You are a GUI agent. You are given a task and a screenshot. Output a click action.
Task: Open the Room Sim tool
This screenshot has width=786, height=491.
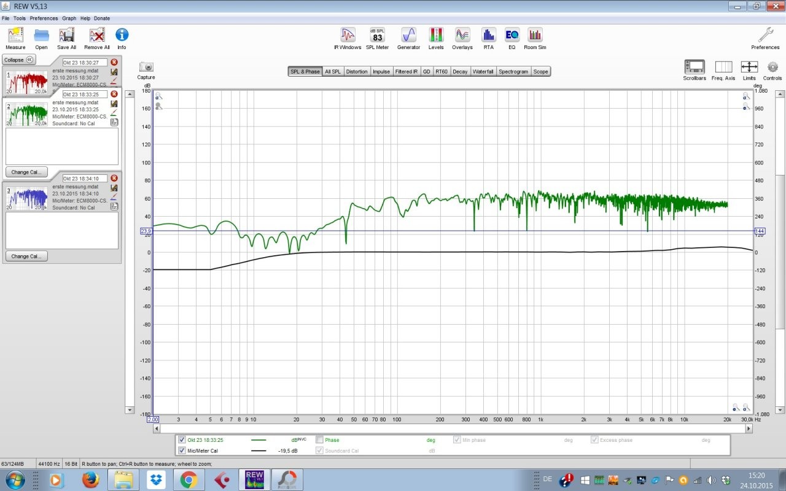[x=535, y=38]
